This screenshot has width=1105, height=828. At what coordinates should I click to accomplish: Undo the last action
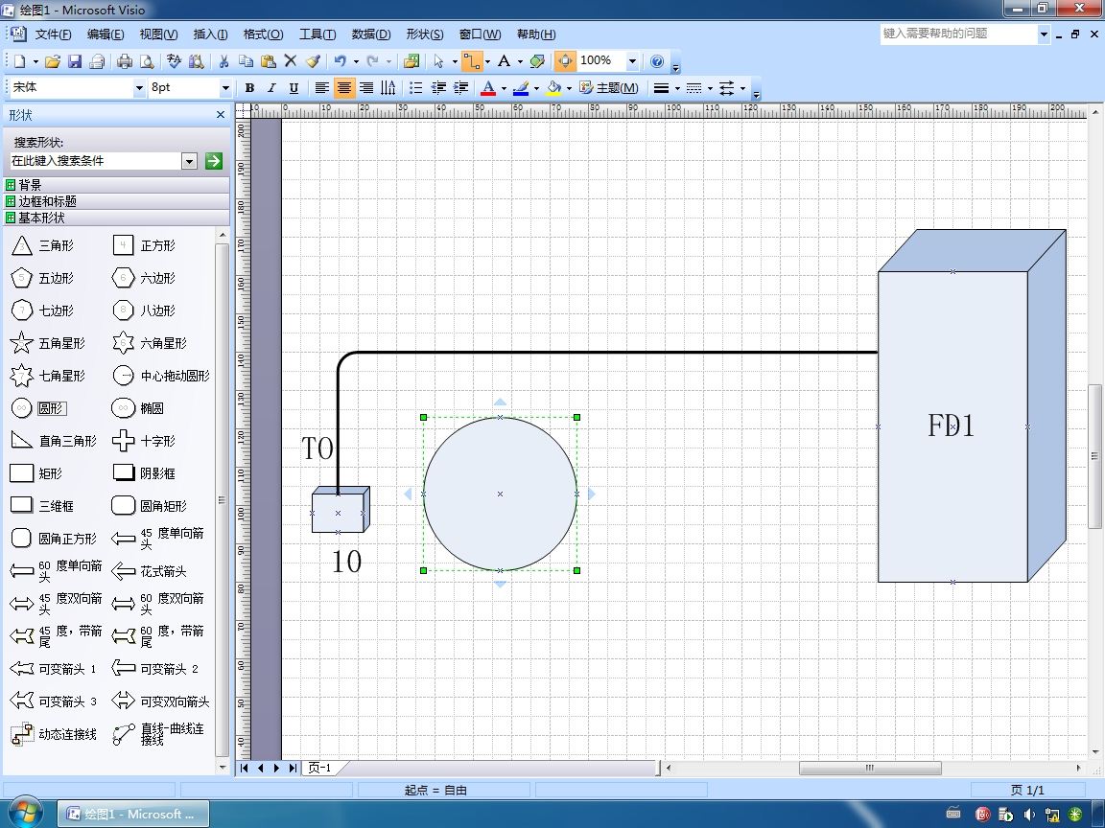tap(340, 61)
